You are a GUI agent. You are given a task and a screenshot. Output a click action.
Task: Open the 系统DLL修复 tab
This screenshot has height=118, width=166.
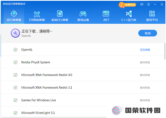pyautogui.click(x=60, y=16)
